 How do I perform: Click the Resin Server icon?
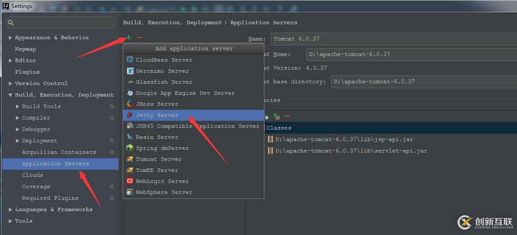[x=130, y=137]
